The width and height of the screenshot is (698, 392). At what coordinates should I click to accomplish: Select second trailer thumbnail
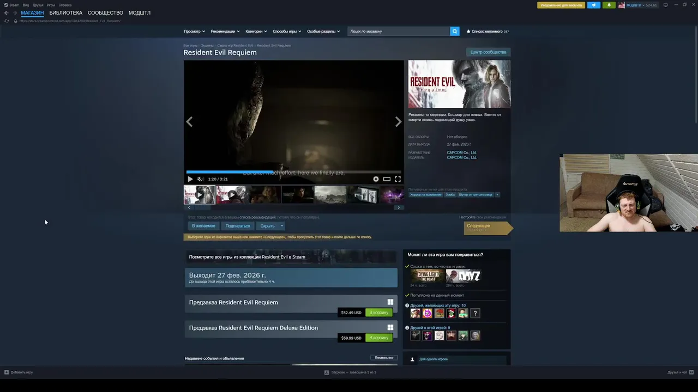[x=232, y=194]
